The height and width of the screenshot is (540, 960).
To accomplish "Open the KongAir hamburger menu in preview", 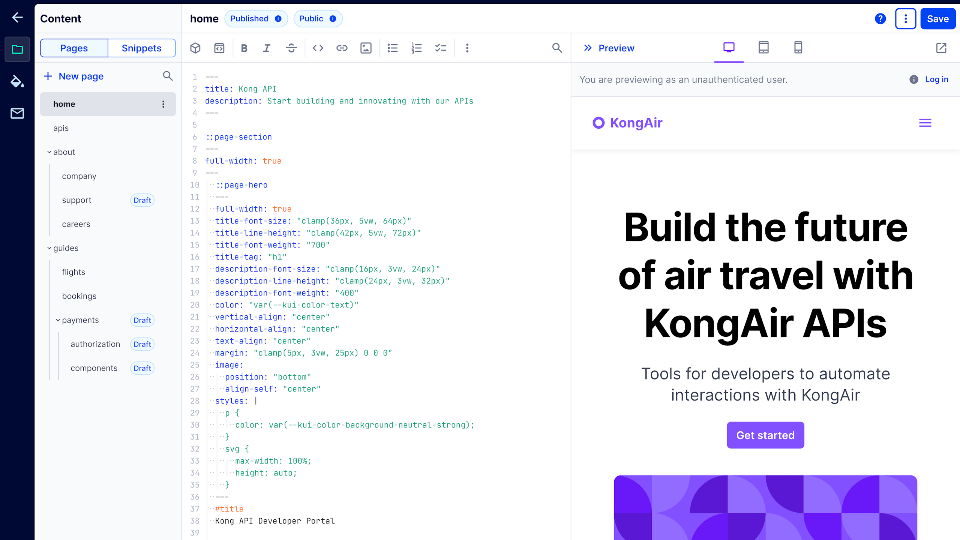I will tap(925, 123).
